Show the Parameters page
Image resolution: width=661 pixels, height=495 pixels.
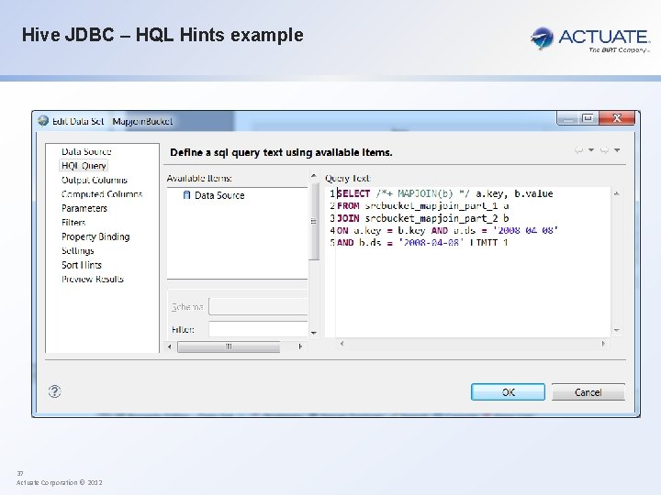[84, 208]
